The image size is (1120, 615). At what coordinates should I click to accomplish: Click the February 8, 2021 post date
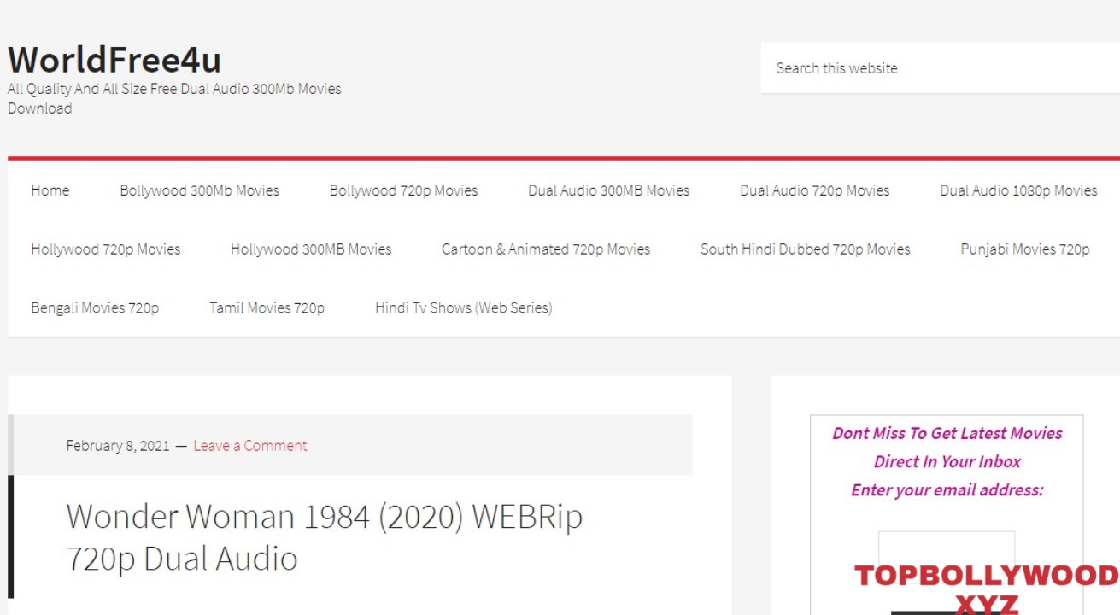(118, 446)
